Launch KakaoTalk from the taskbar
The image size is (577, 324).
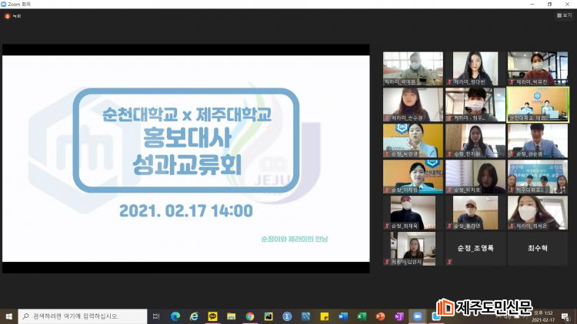[212, 316]
